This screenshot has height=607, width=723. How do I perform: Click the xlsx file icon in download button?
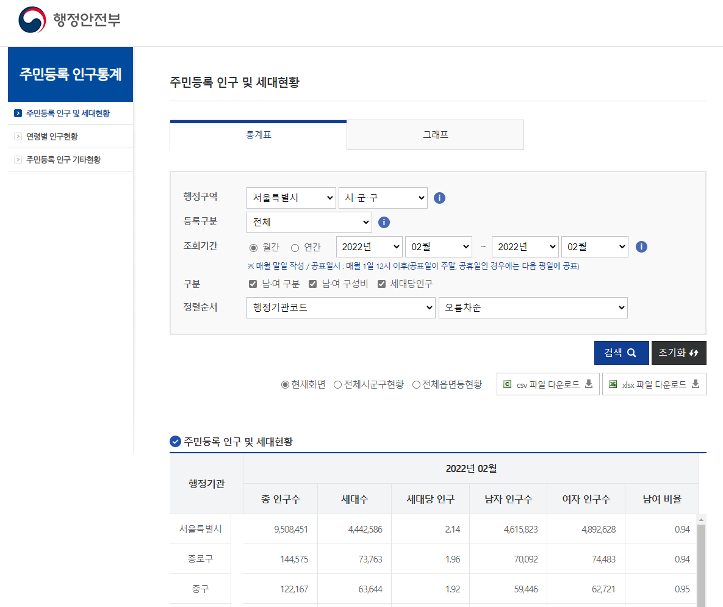click(x=613, y=384)
